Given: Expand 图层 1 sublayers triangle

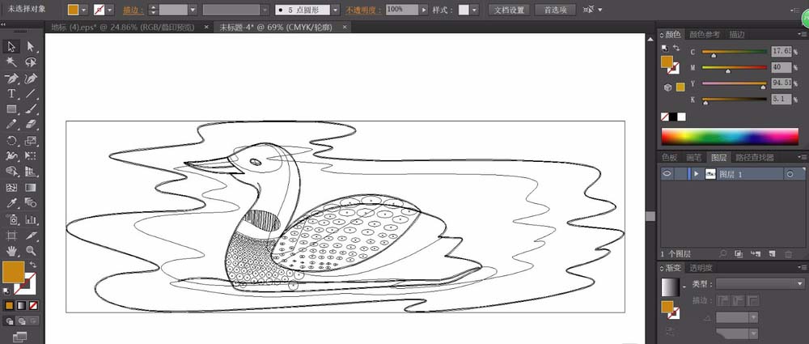Looking at the screenshot, I should click(x=696, y=174).
